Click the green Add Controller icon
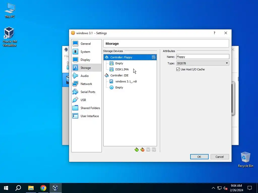258x193 pixels. click(137, 150)
